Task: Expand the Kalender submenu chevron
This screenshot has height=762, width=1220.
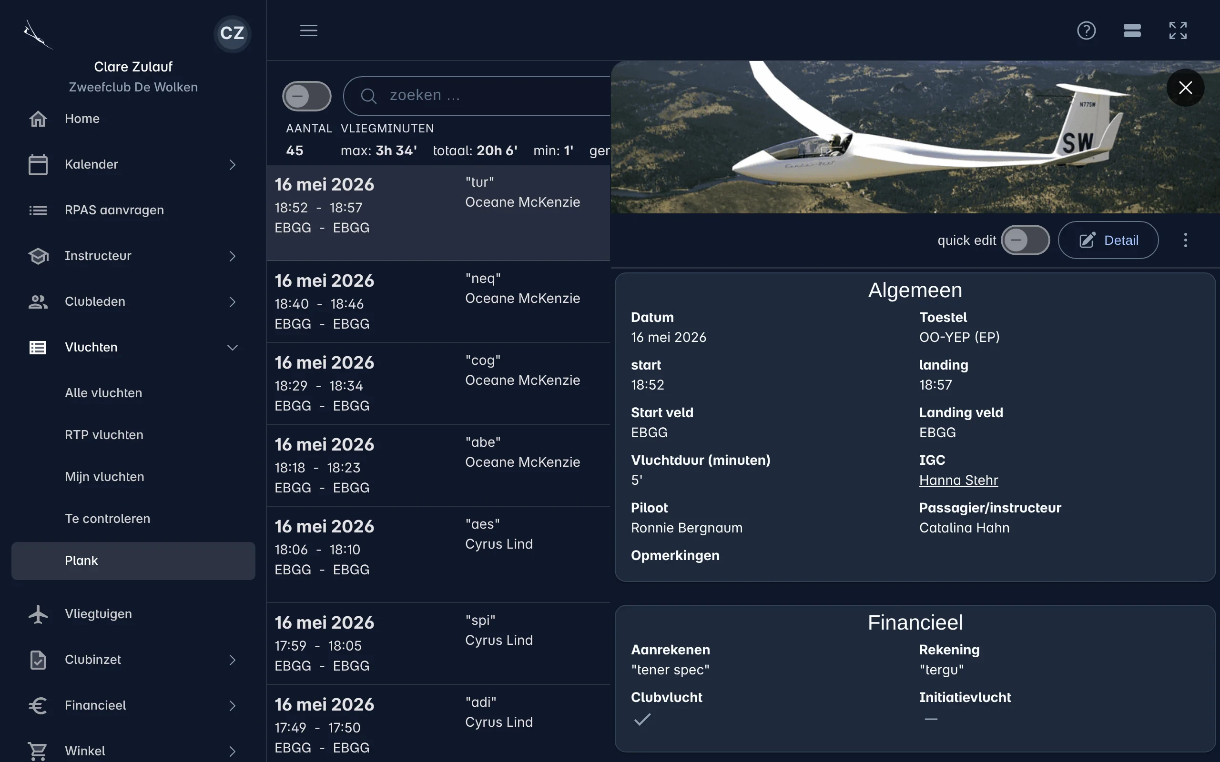Action: [233, 165]
